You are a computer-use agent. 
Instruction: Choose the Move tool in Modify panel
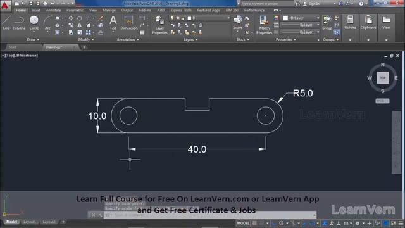[x=71, y=18]
